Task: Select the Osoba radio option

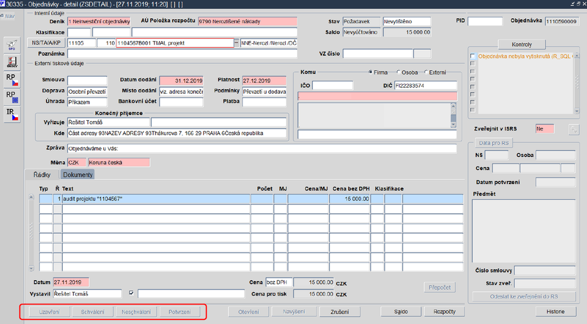Action: [399, 72]
